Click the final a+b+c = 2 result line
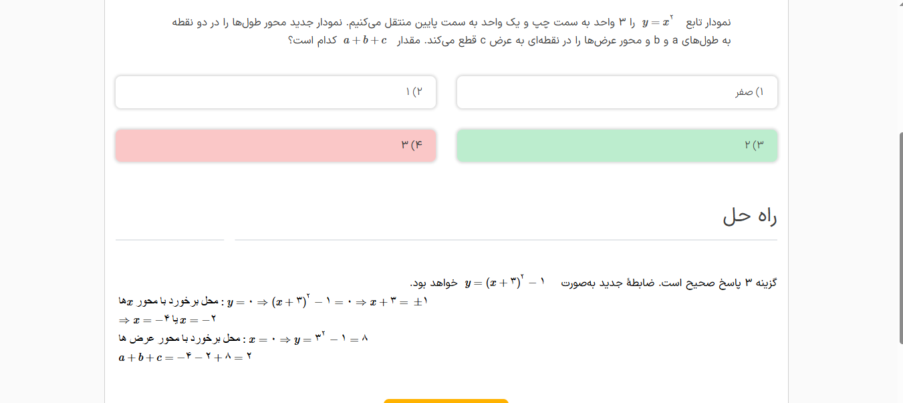Image resolution: width=903 pixels, height=403 pixels. point(185,357)
